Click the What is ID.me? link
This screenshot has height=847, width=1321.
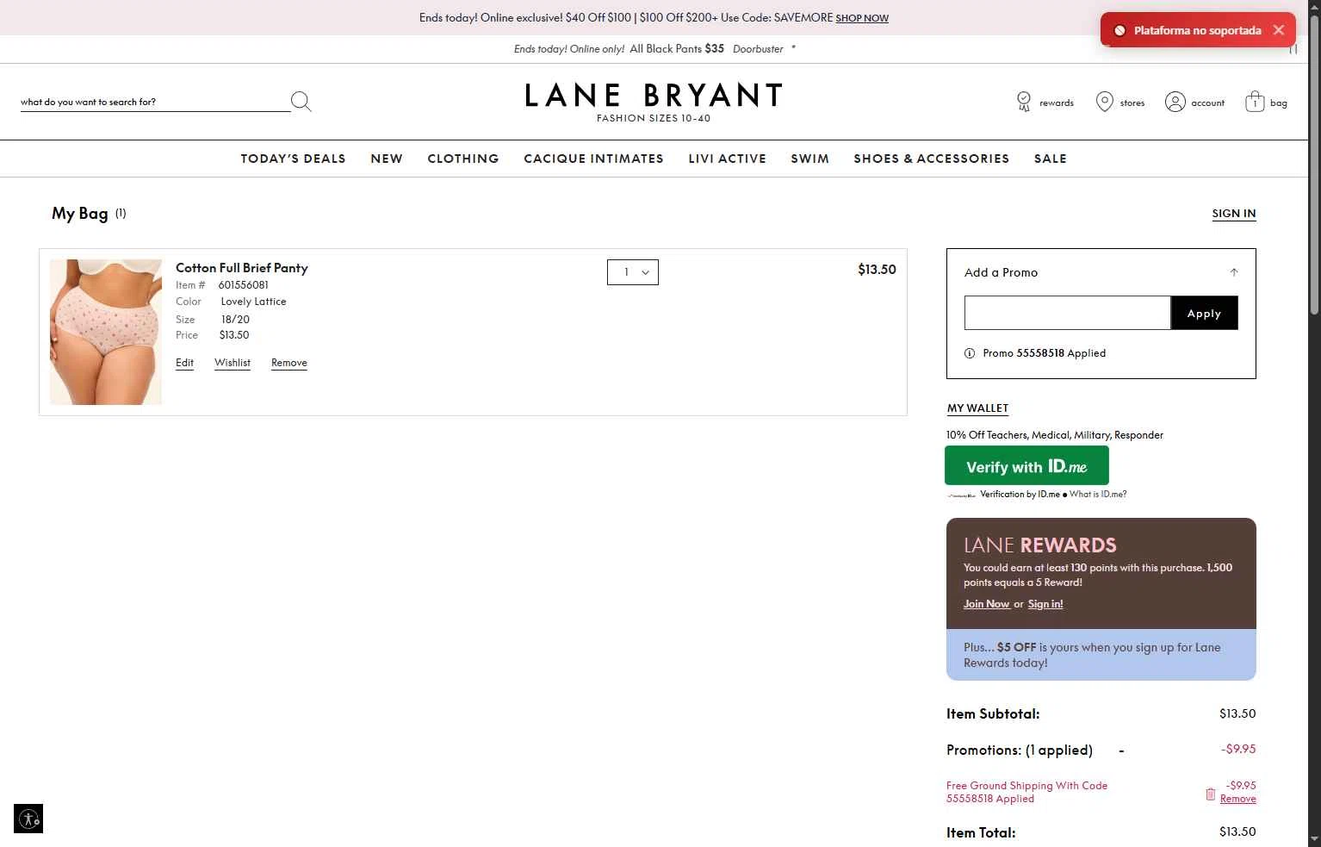1098,495
